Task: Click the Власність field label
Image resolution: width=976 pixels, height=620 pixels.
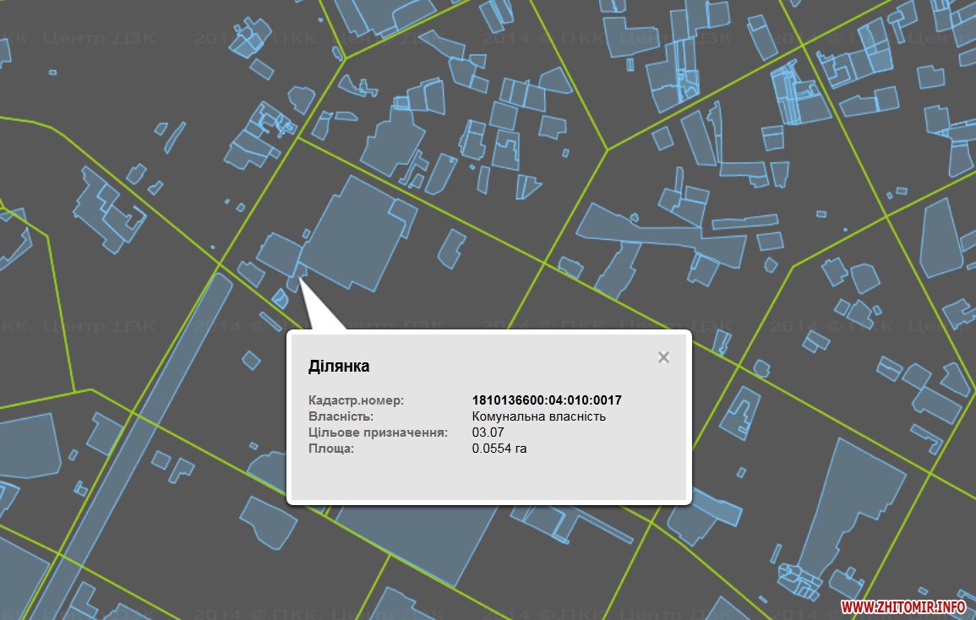Action: [x=341, y=416]
